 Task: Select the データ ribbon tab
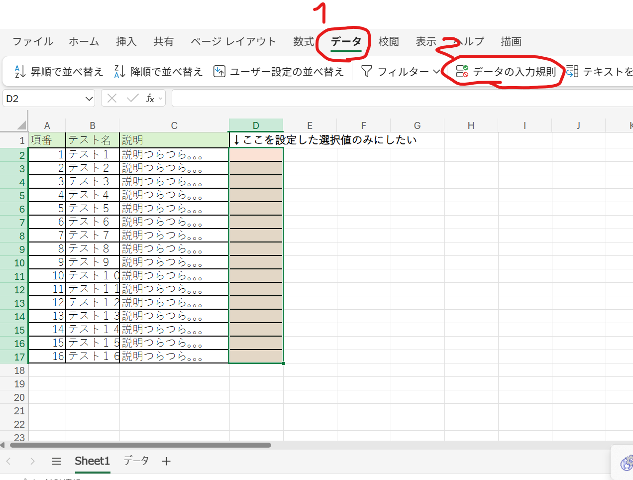[x=346, y=42]
